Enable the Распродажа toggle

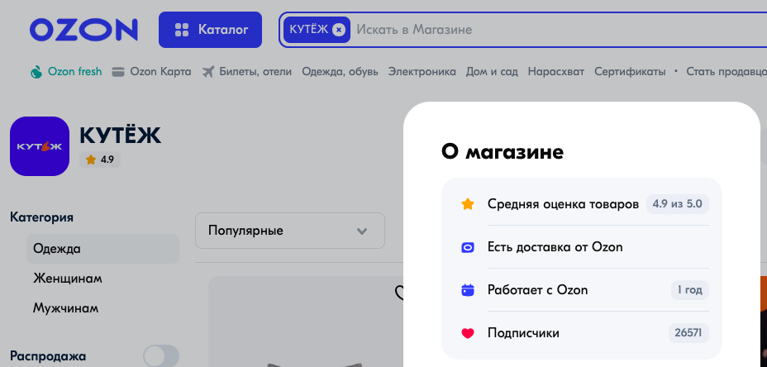pyautogui.click(x=160, y=356)
